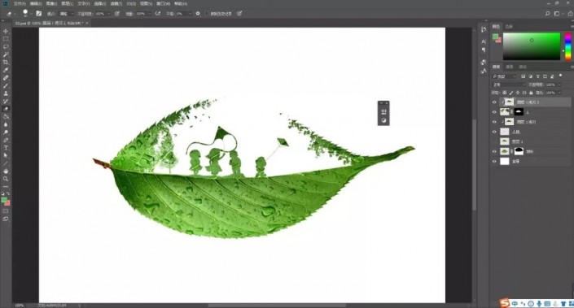Open the brush preset picker dropdown
This screenshot has width=574, height=308.
(32, 14)
